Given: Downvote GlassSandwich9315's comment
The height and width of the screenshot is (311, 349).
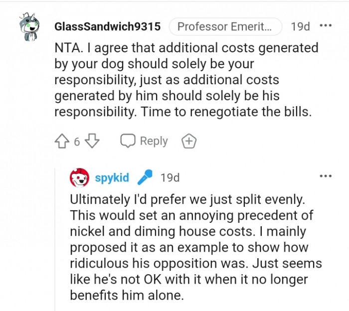Looking at the screenshot, I should tap(92, 141).
